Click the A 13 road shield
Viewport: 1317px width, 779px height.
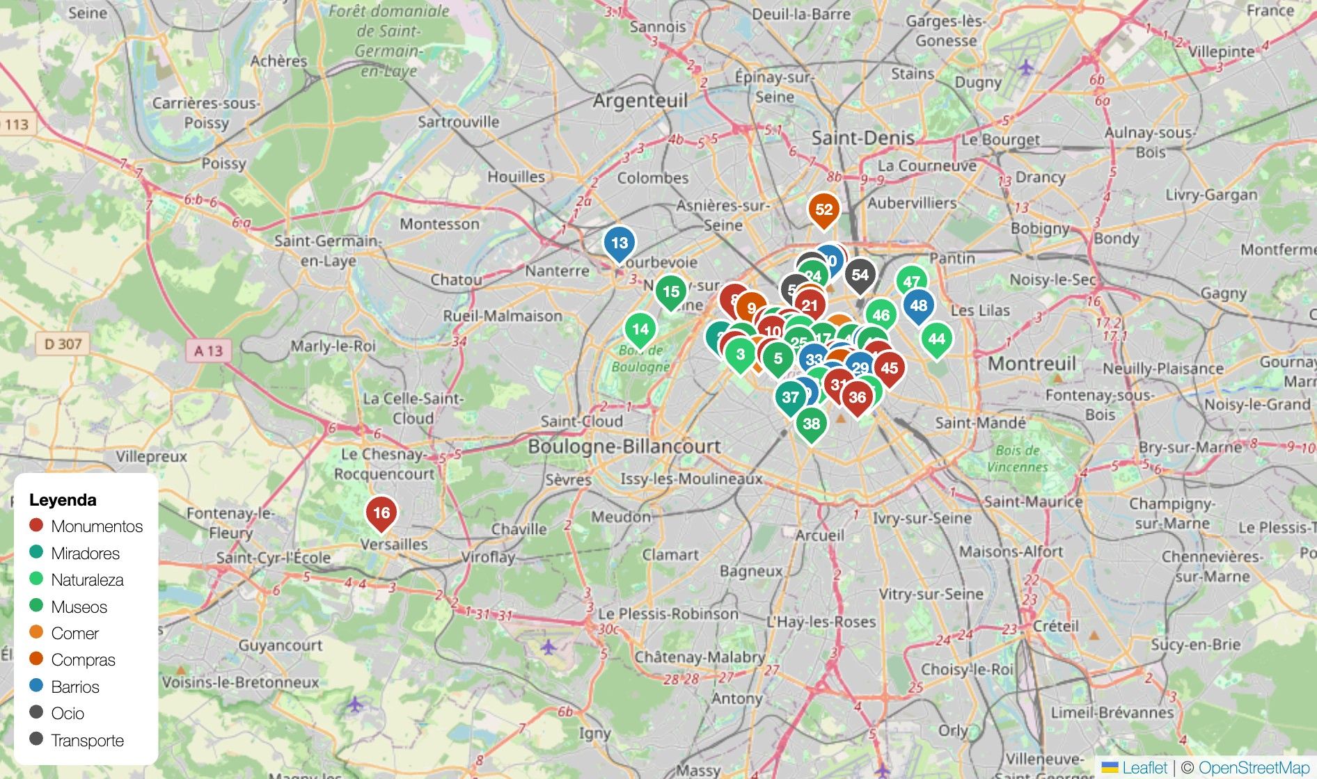pos(208,351)
